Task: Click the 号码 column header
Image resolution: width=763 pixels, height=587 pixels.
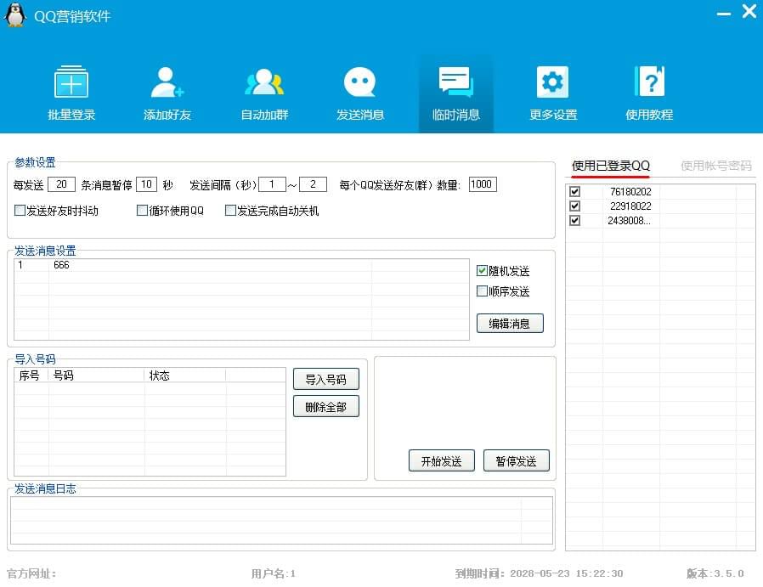Action: click(x=96, y=375)
